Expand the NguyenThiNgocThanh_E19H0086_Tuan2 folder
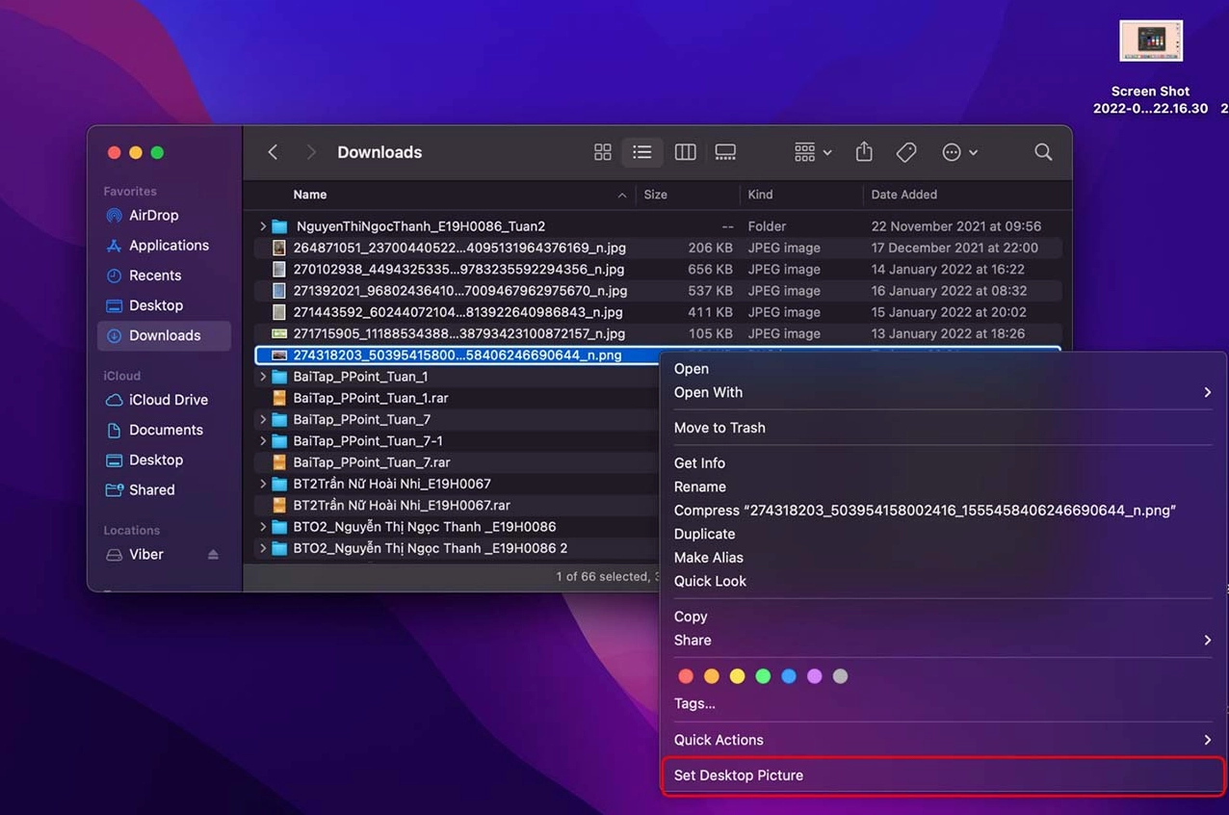The width and height of the screenshot is (1229, 815). (x=263, y=226)
